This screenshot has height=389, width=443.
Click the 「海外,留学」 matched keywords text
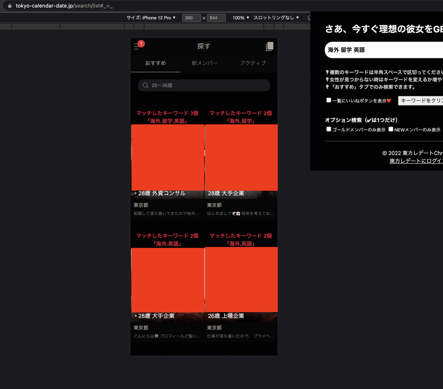pyautogui.click(x=241, y=121)
